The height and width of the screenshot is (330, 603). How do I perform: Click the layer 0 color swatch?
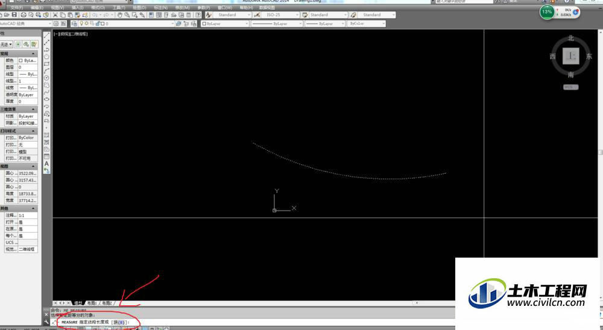coord(103,24)
